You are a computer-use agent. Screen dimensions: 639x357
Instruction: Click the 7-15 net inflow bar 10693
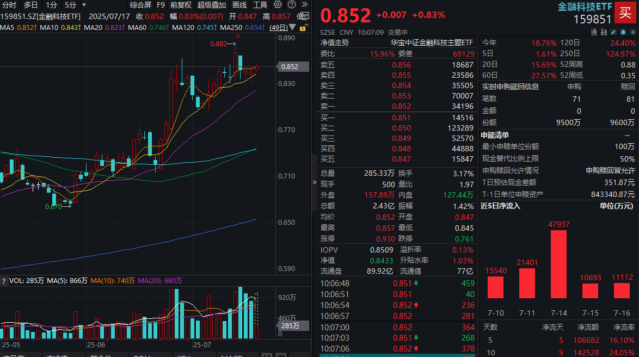pyautogui.click(x=591, y=291)
